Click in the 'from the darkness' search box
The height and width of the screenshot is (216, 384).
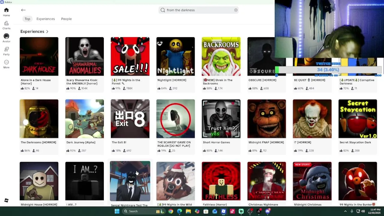tap(199, 10)
